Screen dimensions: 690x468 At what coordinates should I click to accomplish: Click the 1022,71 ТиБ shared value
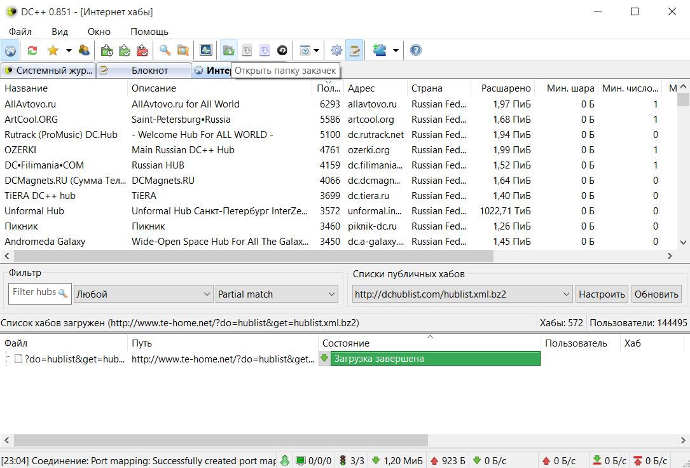[x=505, y=211]
